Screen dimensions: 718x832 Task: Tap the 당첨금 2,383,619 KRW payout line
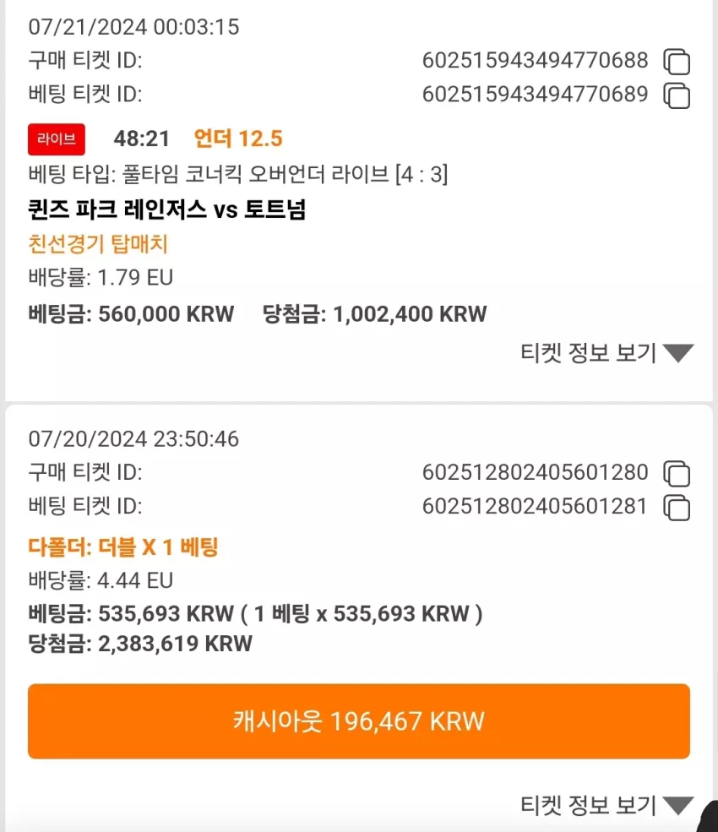140,644
